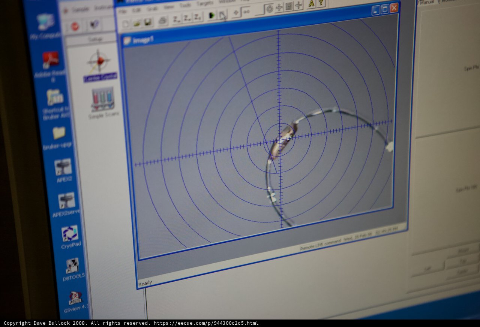Open the Sample menu in background window

coord(81,10)
